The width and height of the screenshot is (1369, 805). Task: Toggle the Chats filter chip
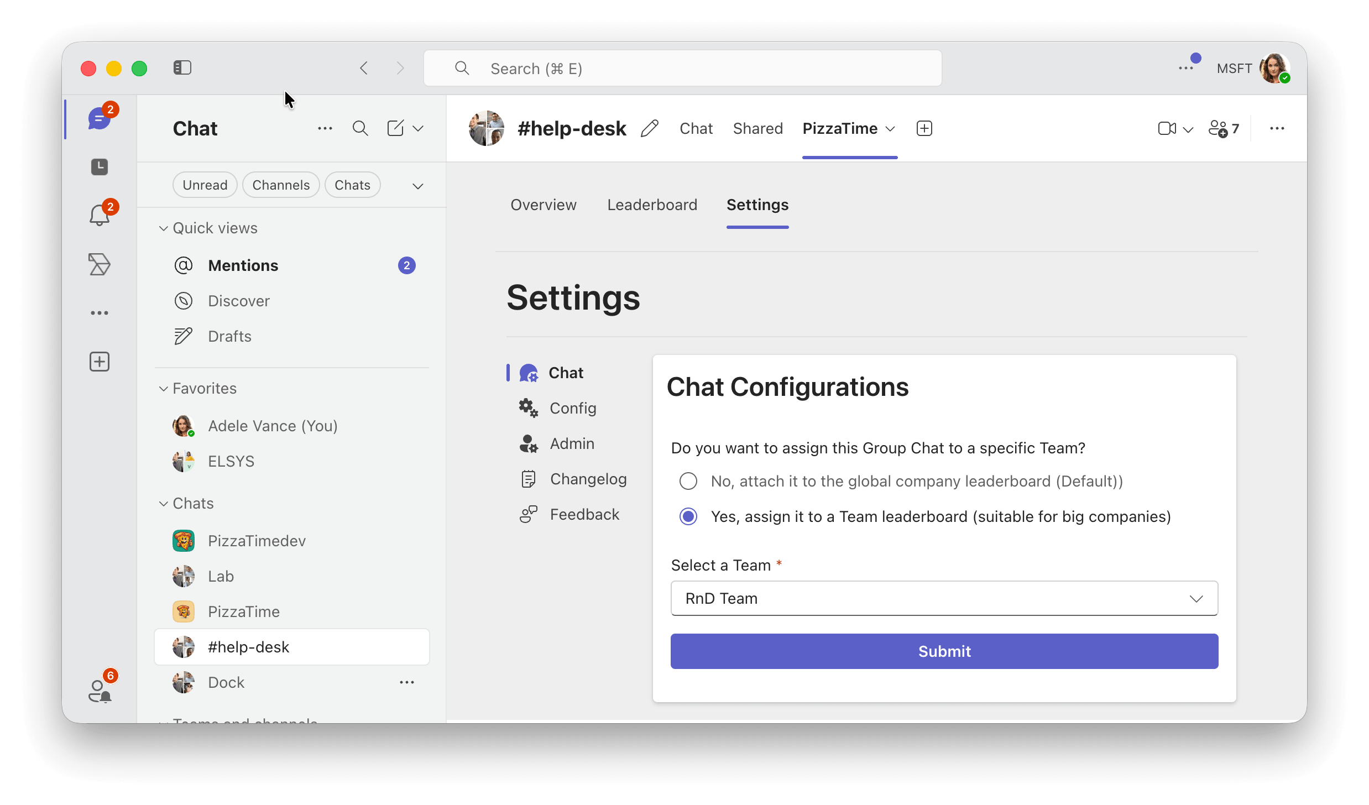[x=352, y=185]
